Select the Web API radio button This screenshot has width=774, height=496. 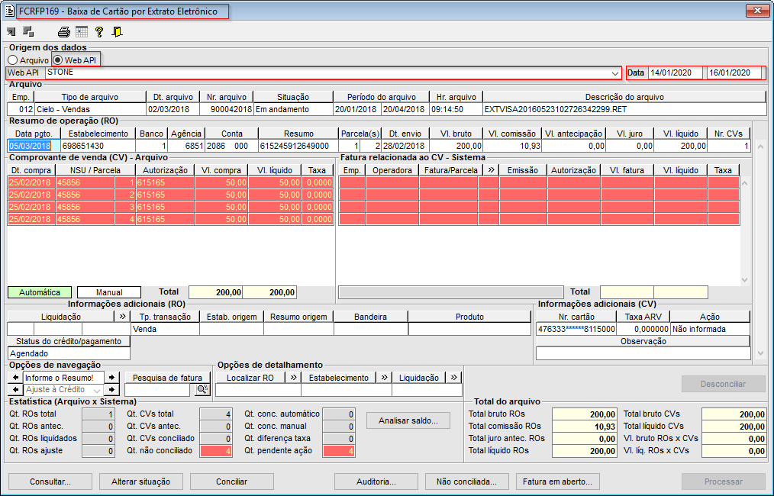pos(58,60)
